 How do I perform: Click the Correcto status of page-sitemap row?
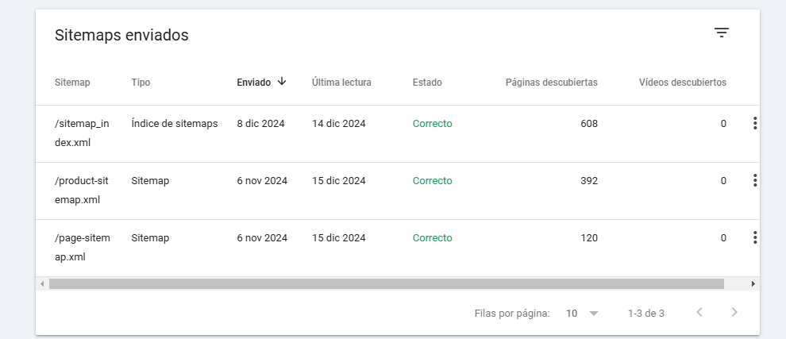[432, 238]
